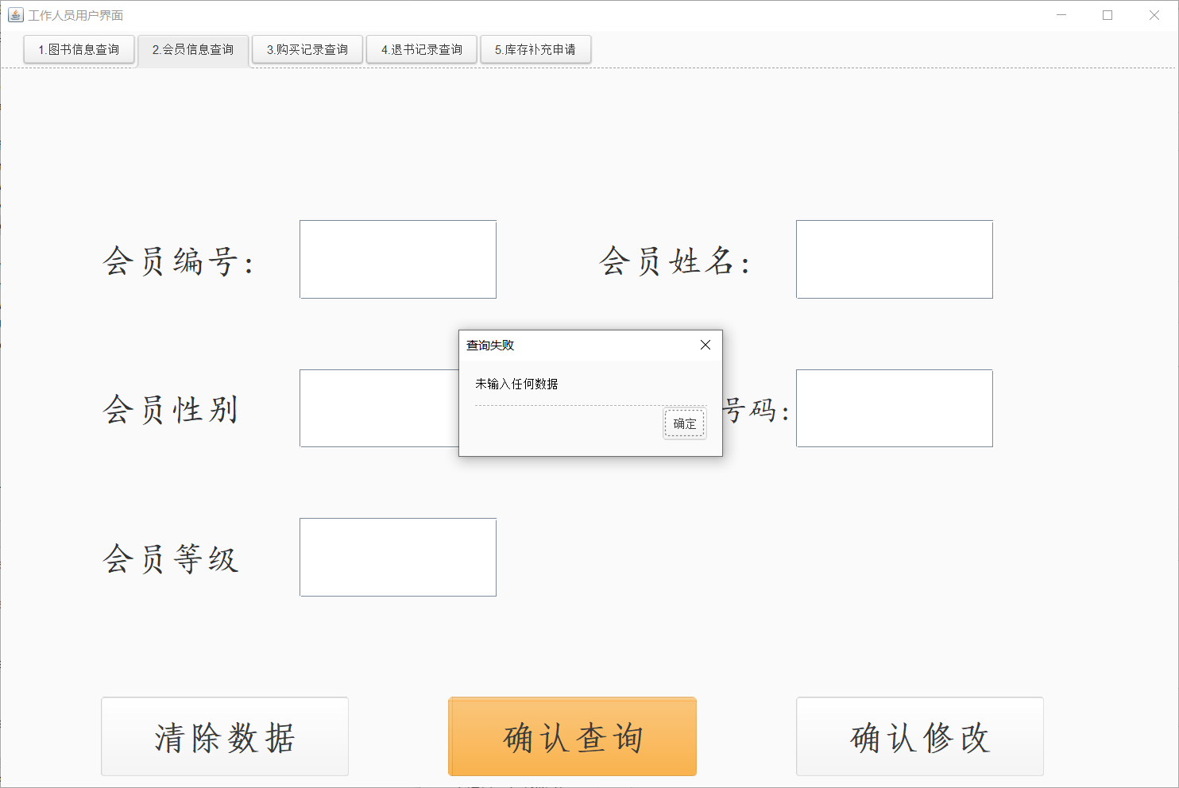Focus the 会员性别 input field

click(x=379, y=408)
